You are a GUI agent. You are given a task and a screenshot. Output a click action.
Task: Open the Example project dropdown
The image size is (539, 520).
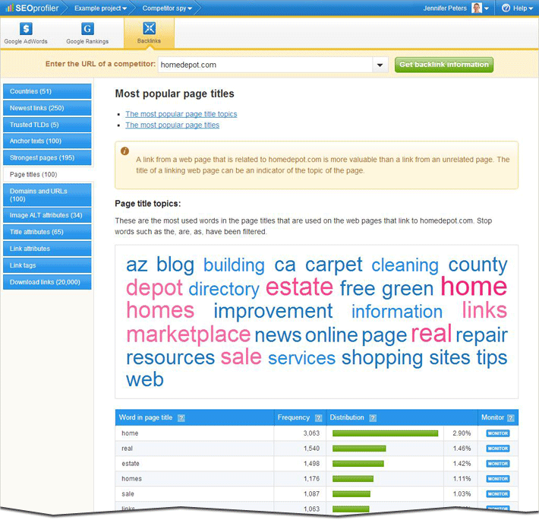tap(100, 8)
